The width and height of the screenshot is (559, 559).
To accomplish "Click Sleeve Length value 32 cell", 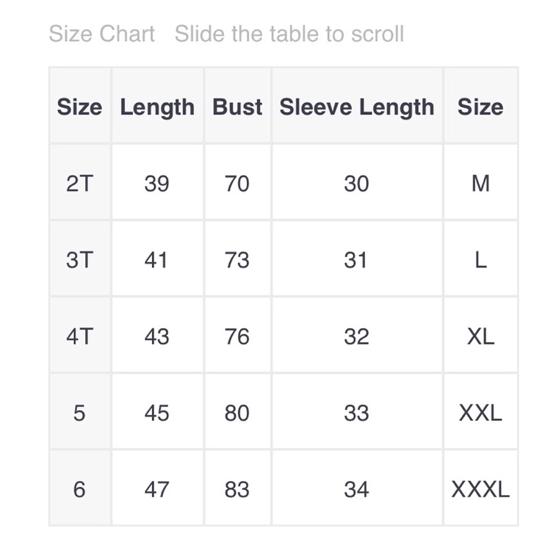I will pos(357,336).
